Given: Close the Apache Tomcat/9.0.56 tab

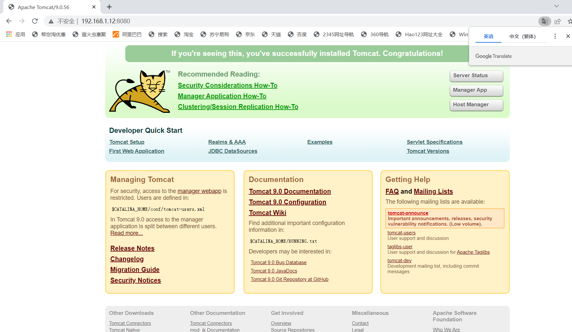Looking at the screenshot, I should [94, 7].
